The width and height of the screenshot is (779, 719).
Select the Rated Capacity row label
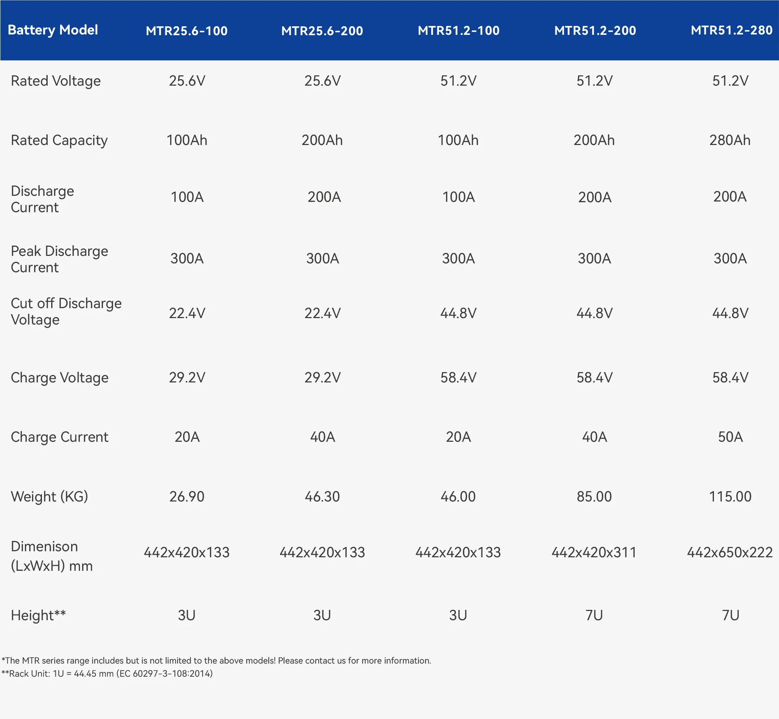(x=59, y=140)
